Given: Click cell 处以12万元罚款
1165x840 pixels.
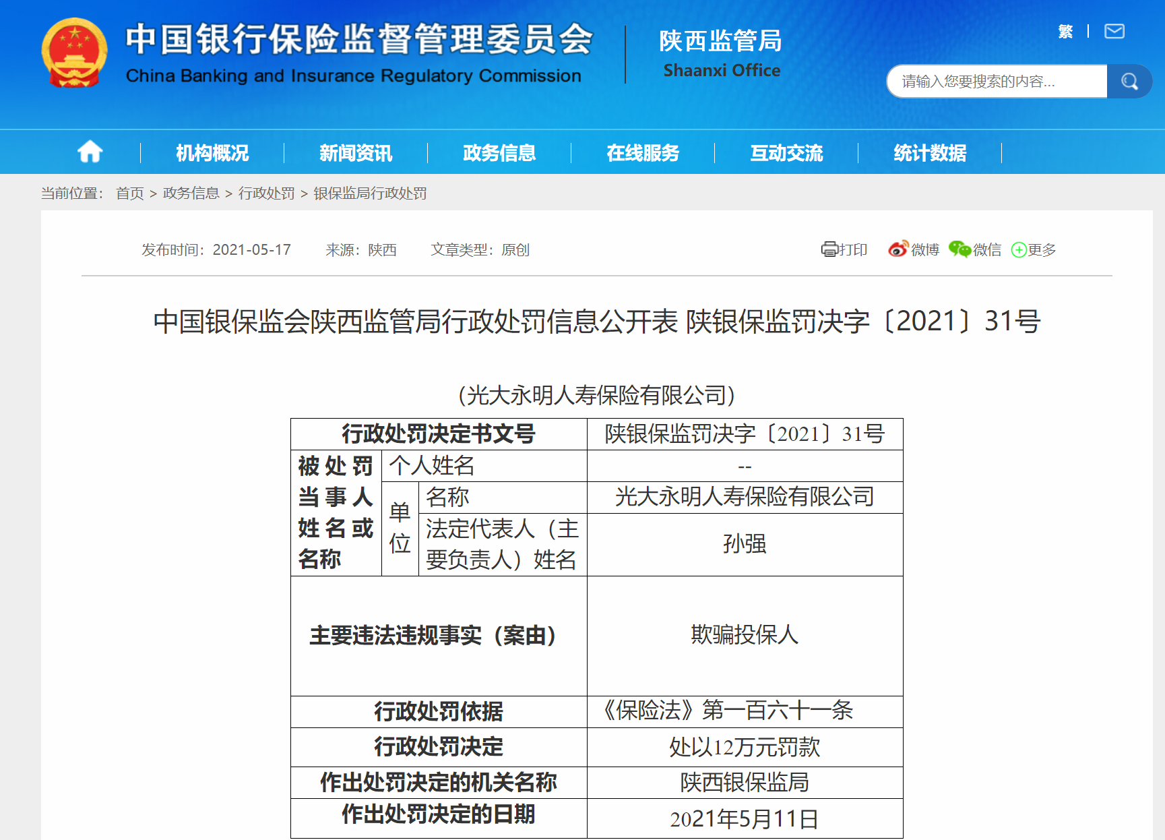Looking at the screenshot, I should tap(745, 747).
